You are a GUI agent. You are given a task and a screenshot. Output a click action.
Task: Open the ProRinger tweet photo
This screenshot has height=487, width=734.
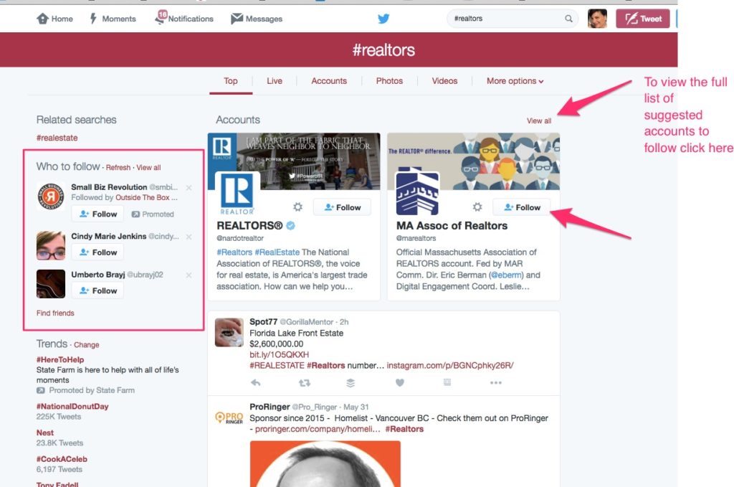point(325,463)
